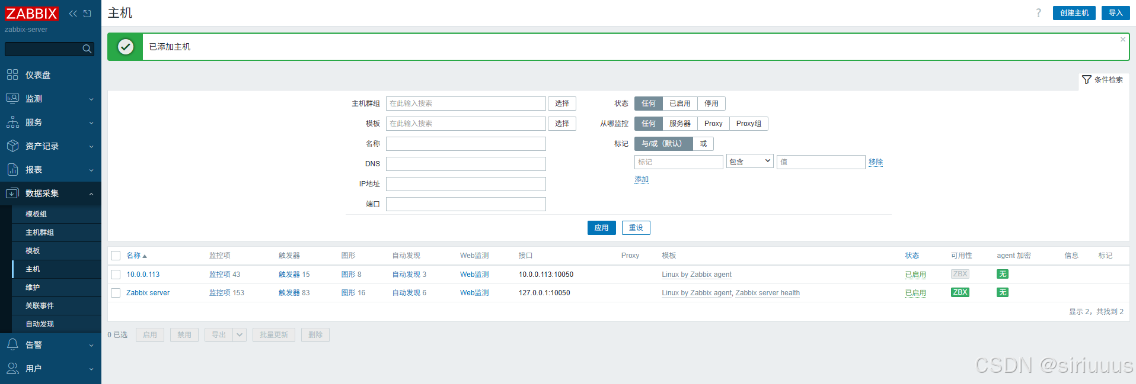
Task: Click chevron next to 服务
Action: coord(91,123)
